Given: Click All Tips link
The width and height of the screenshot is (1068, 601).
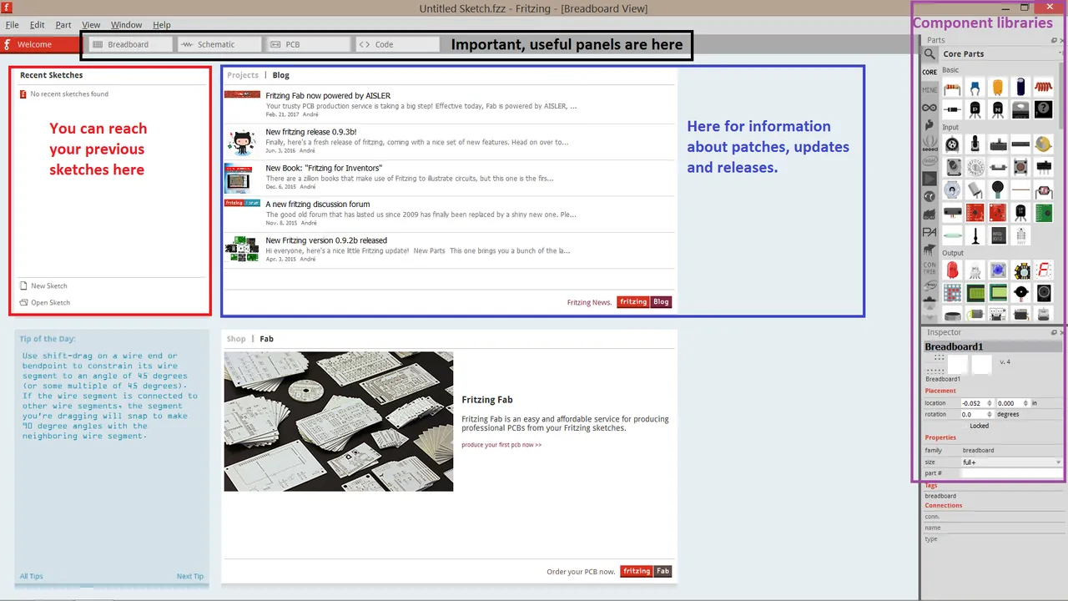Looking at the screenshot, I should [32, 576].
